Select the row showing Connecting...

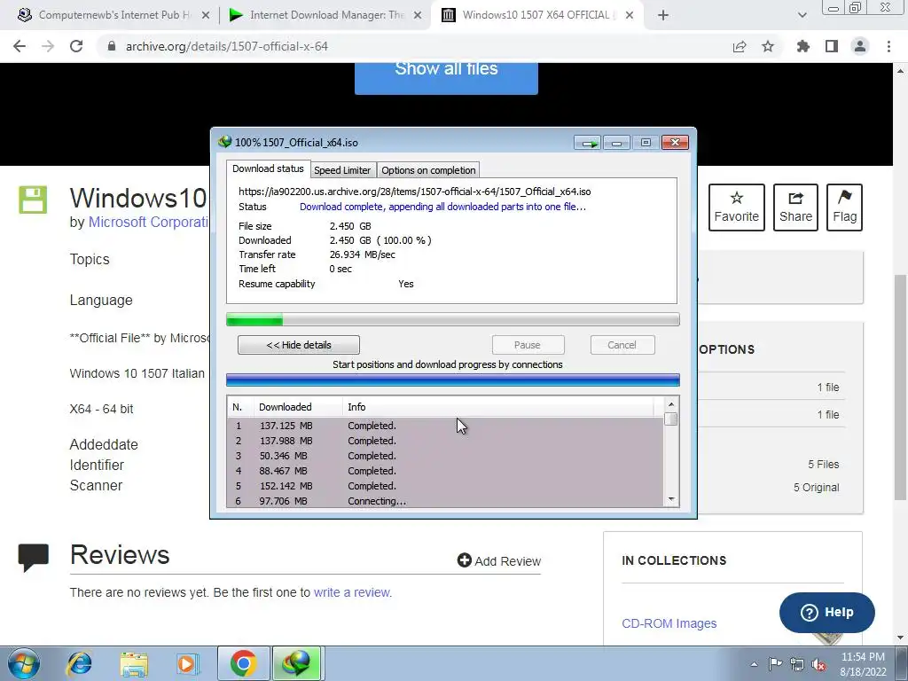click(445, 501)
